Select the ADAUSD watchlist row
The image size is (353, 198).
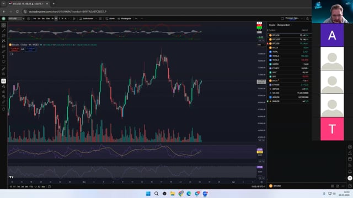click(289, 97)
